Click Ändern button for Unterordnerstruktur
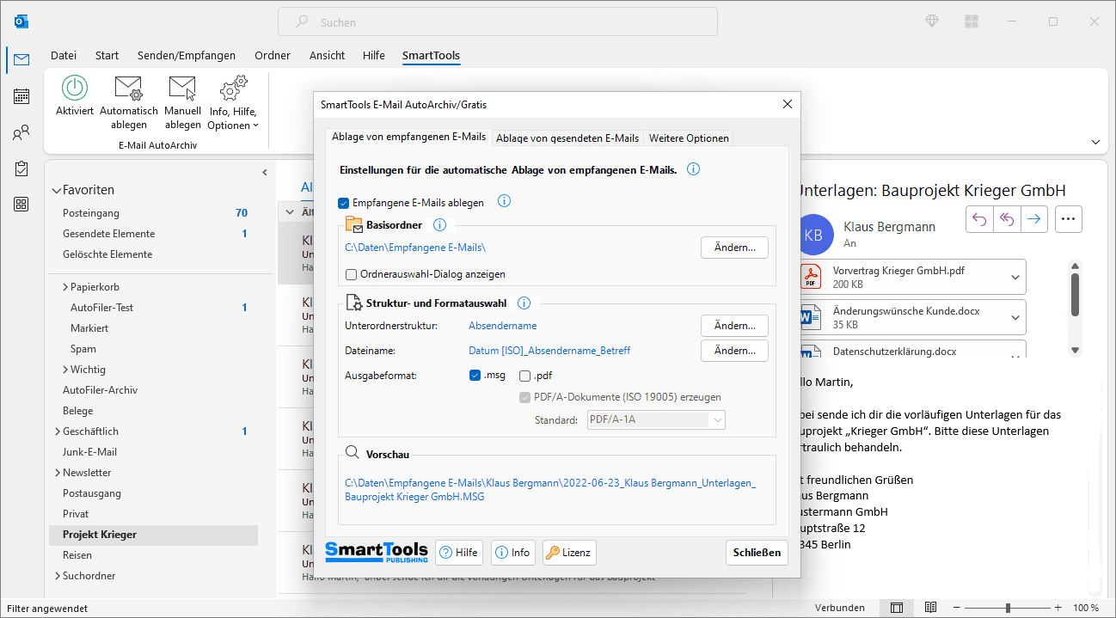This screenshot has width=1116, height=618. tap(734, 326)
